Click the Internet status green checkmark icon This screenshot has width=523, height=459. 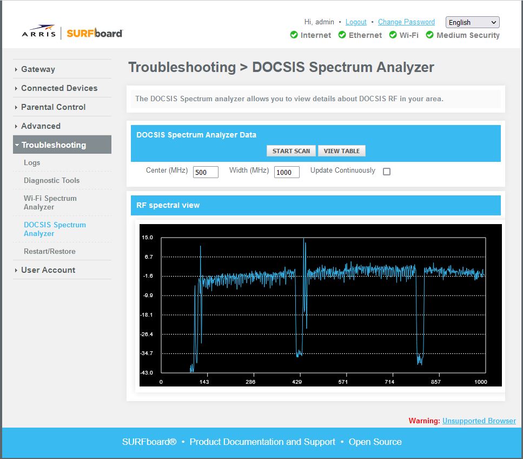tap(294, 35)
